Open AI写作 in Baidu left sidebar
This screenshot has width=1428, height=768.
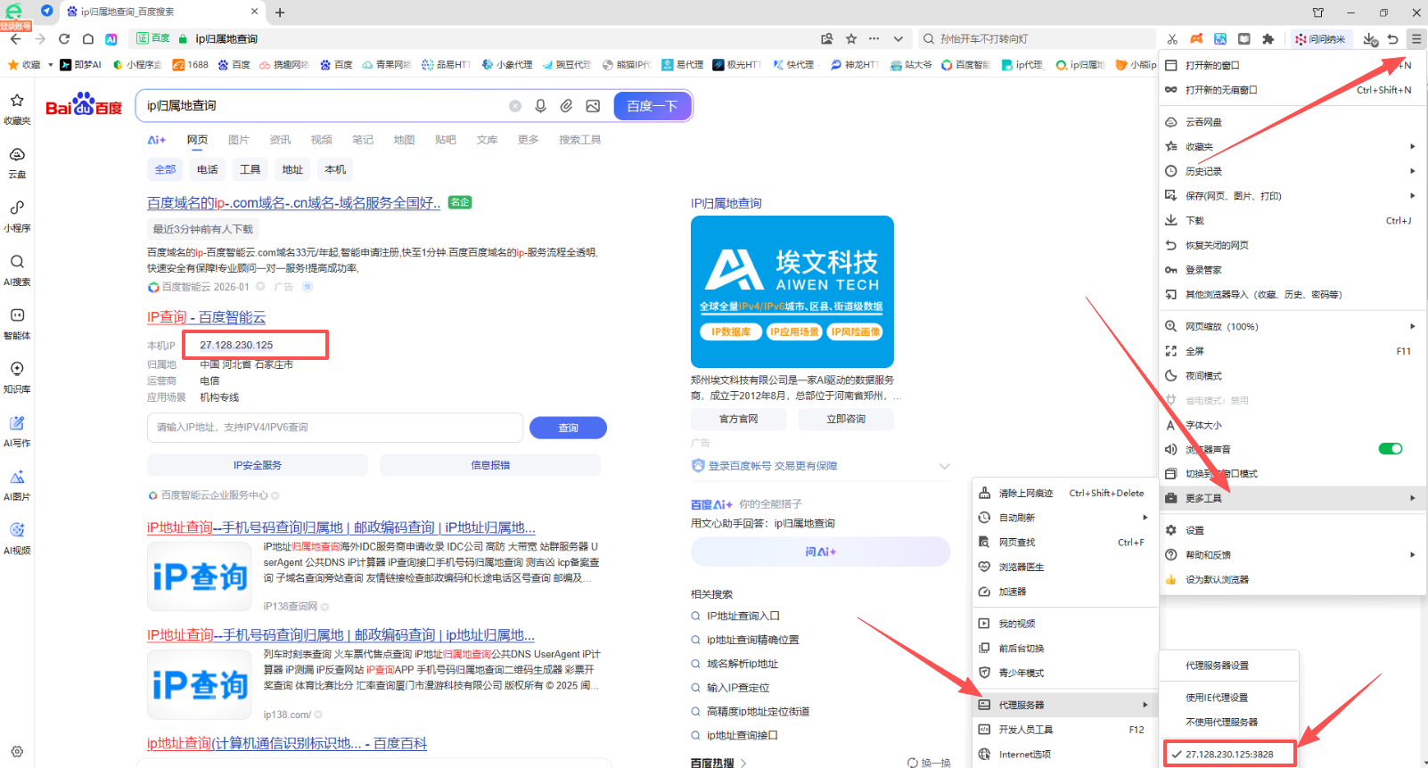(17, 431)
